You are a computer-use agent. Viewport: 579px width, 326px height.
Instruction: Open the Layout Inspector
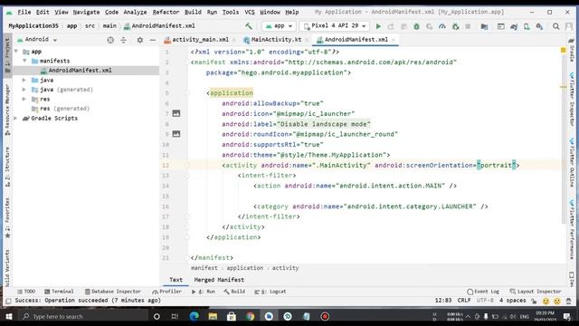point(536,292)
